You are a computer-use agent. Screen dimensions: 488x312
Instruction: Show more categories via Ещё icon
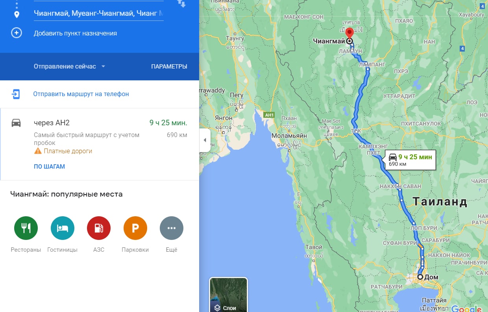pos(172,228)
